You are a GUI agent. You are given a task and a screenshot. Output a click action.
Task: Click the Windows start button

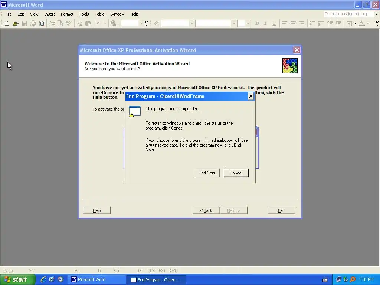pos(17,279)
